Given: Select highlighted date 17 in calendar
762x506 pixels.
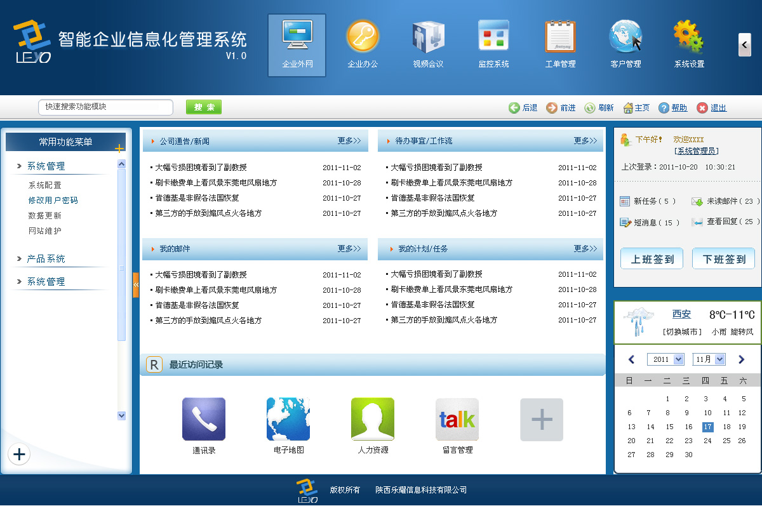Looking at the screenshot, I should pos(707,427).
